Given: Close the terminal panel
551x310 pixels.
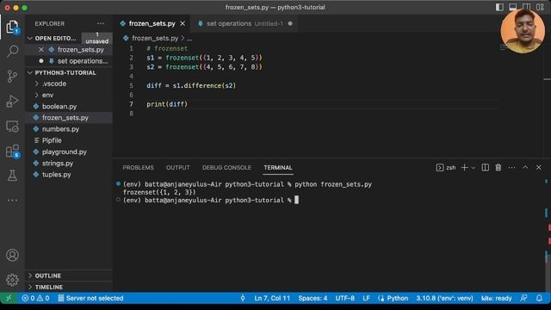Looking at the screenshot, I should click(539, 168).
